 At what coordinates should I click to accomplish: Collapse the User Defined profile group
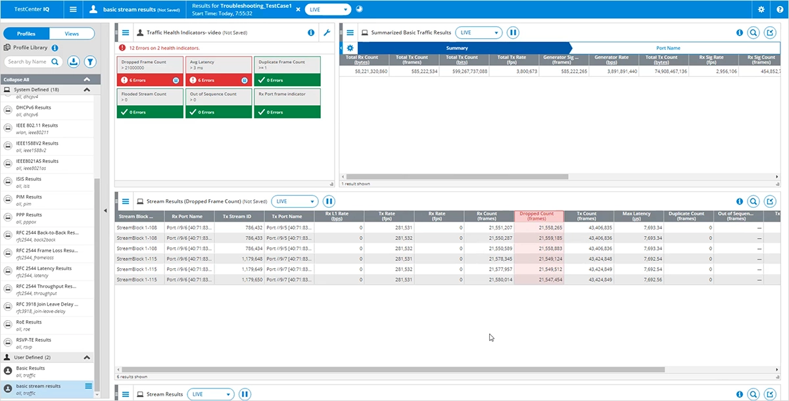click(x=87, y=357)
